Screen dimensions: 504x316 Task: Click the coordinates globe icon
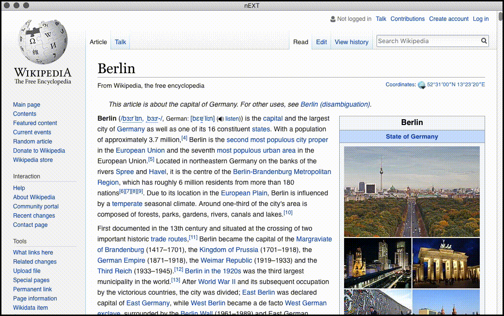(422, 85)
